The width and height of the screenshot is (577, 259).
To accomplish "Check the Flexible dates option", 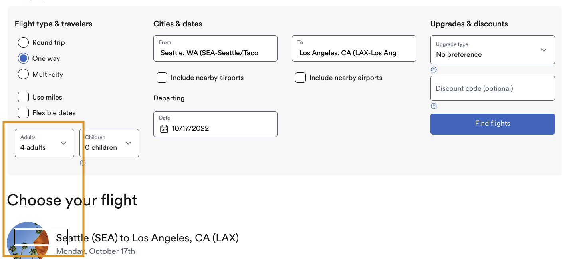I will (23, 112).
